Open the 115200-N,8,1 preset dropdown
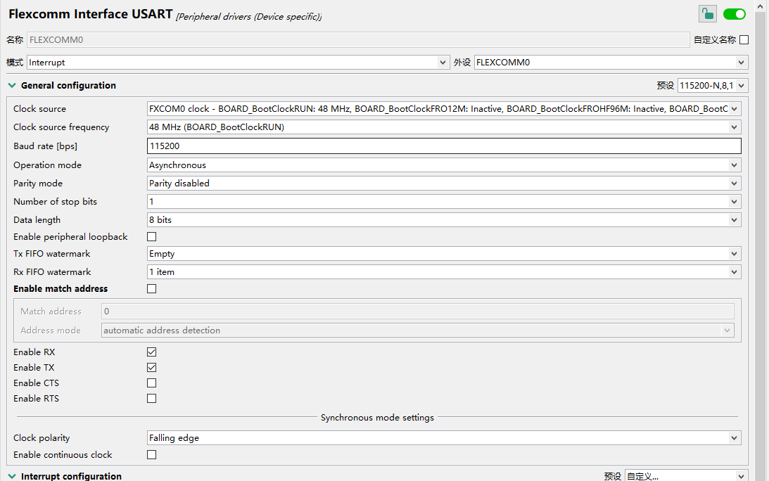This screenshot has height=481, width=769. (x=712, y=86)
